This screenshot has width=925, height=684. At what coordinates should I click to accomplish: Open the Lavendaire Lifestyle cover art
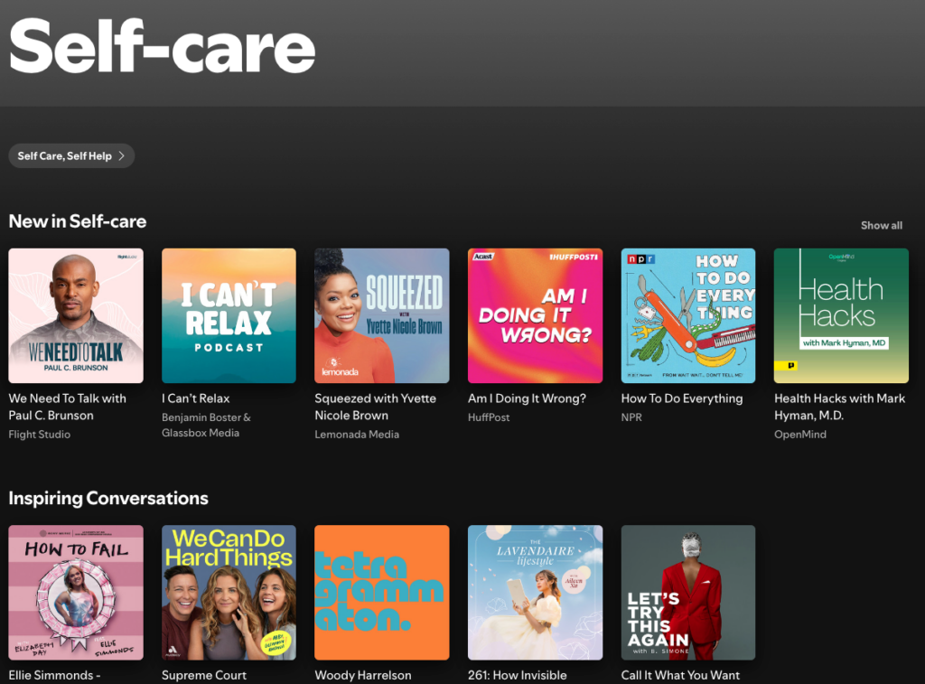pos(535,593)
